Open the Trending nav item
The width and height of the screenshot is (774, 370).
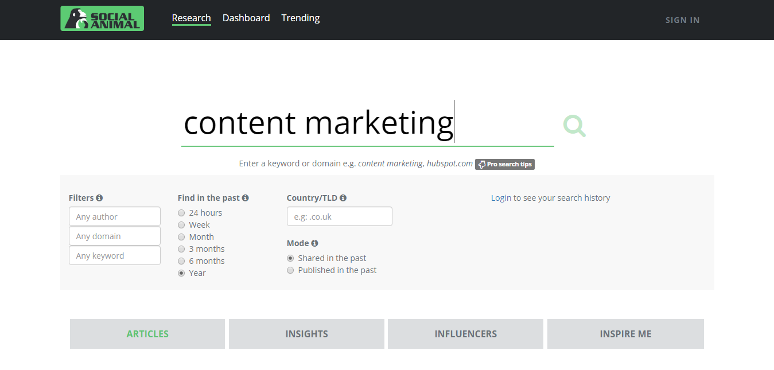tap(301, 18)
